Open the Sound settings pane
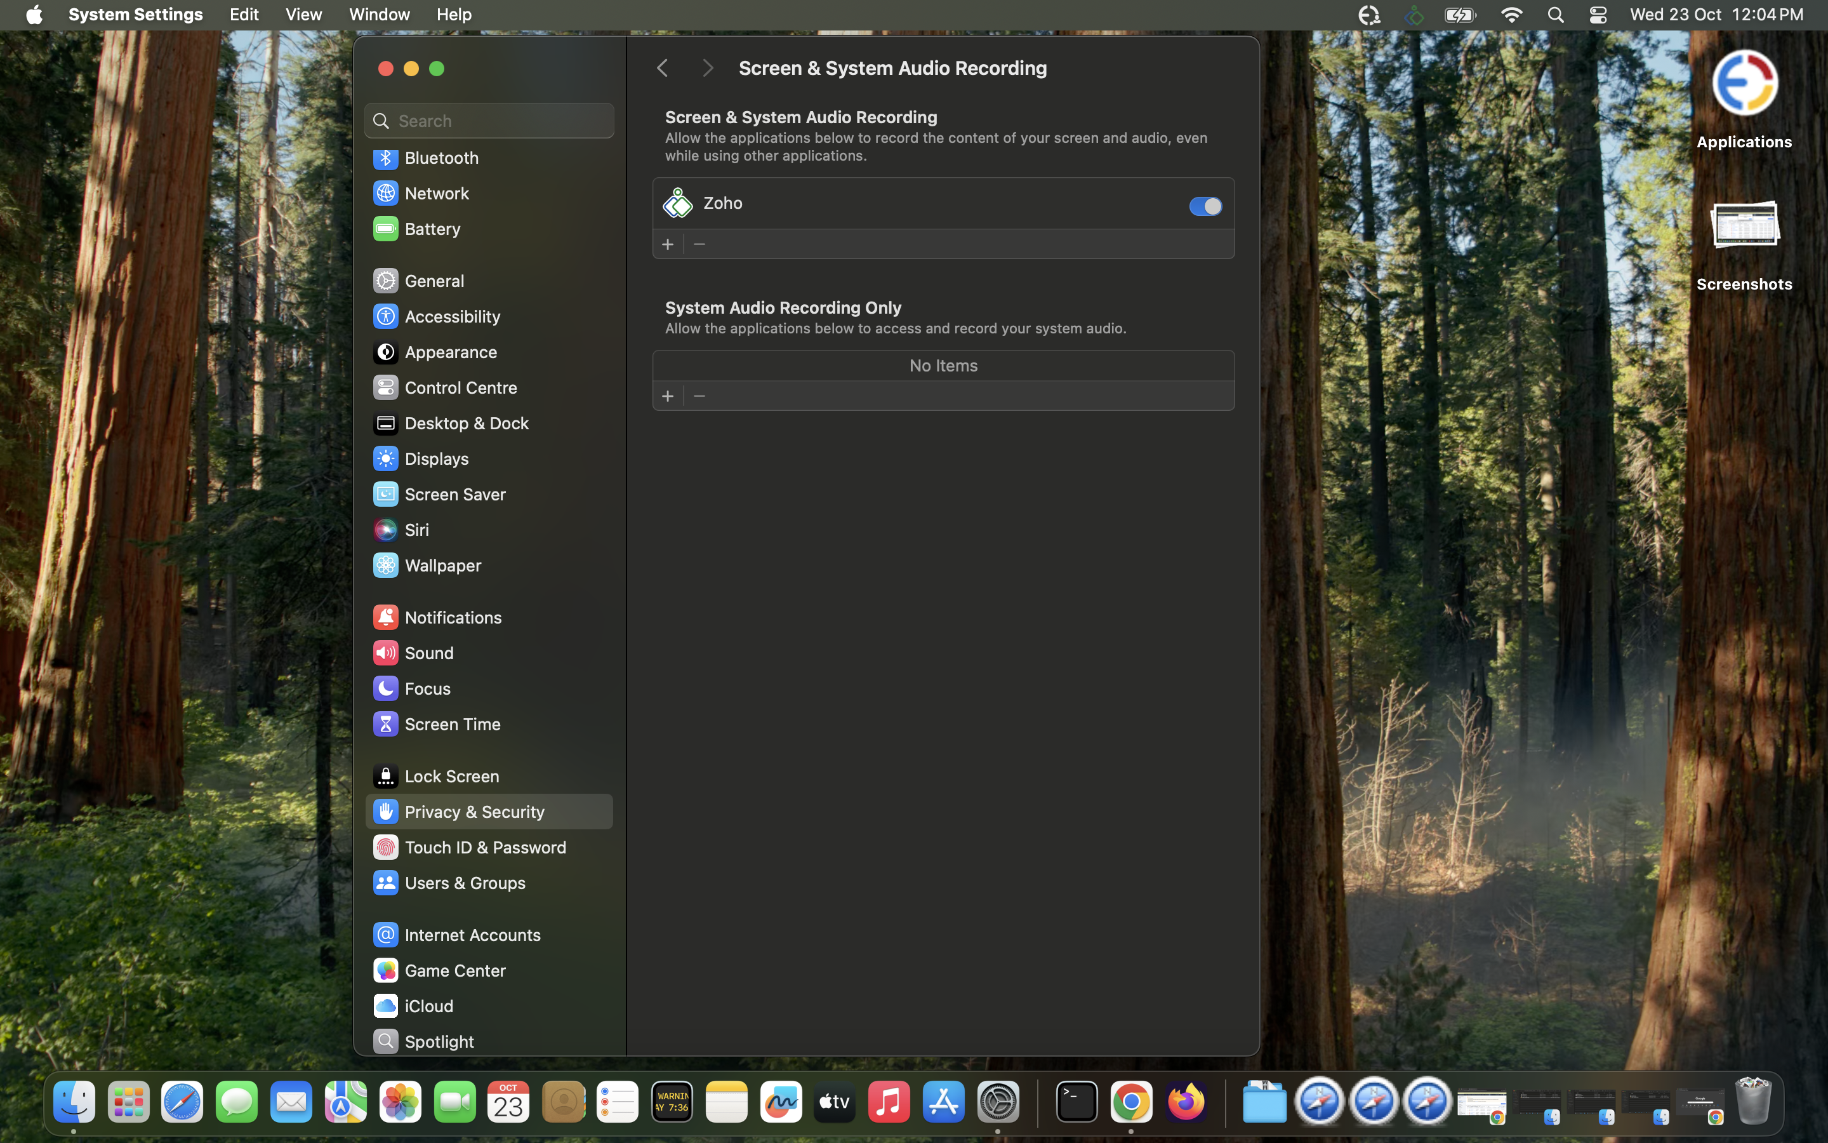Viewport: 1828px width, 1143px height. [428, 652]
